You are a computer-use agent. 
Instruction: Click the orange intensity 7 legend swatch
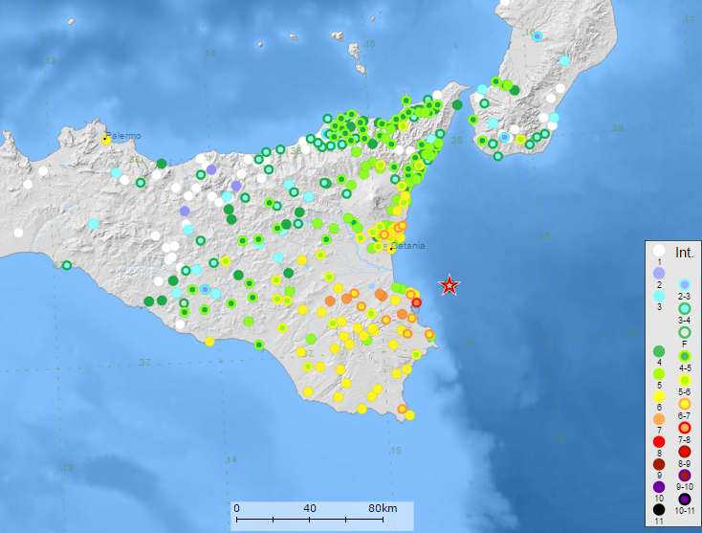tap(659, 418)
